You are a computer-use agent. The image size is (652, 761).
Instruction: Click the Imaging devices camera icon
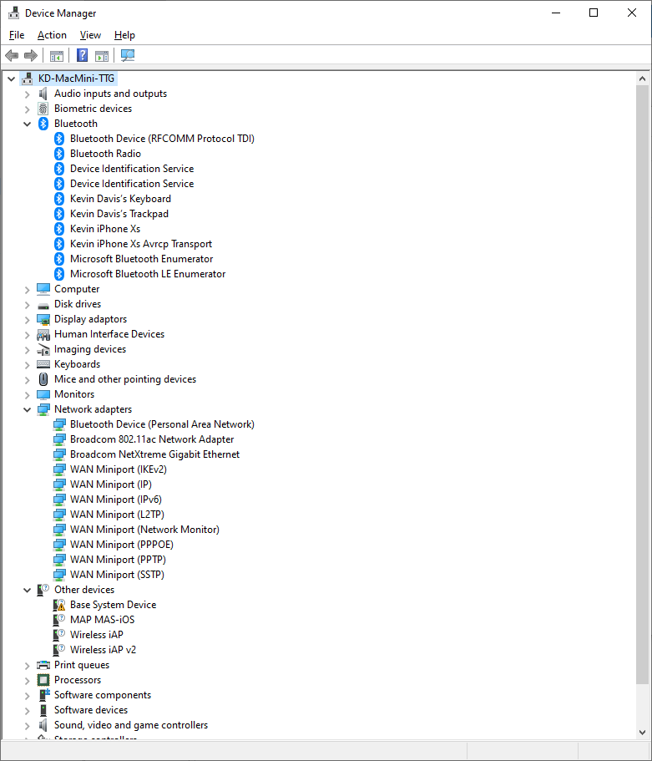click(x=43, y=349)
